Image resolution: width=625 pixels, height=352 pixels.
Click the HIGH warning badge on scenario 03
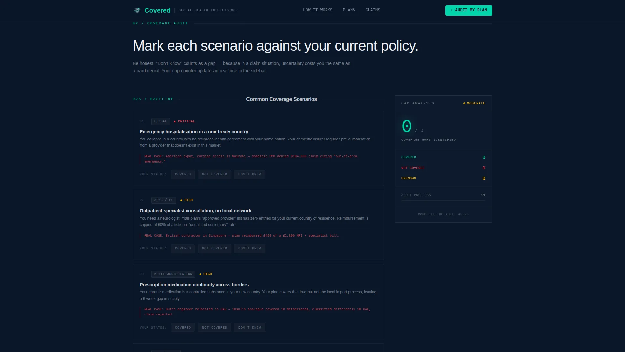[205, 274]
